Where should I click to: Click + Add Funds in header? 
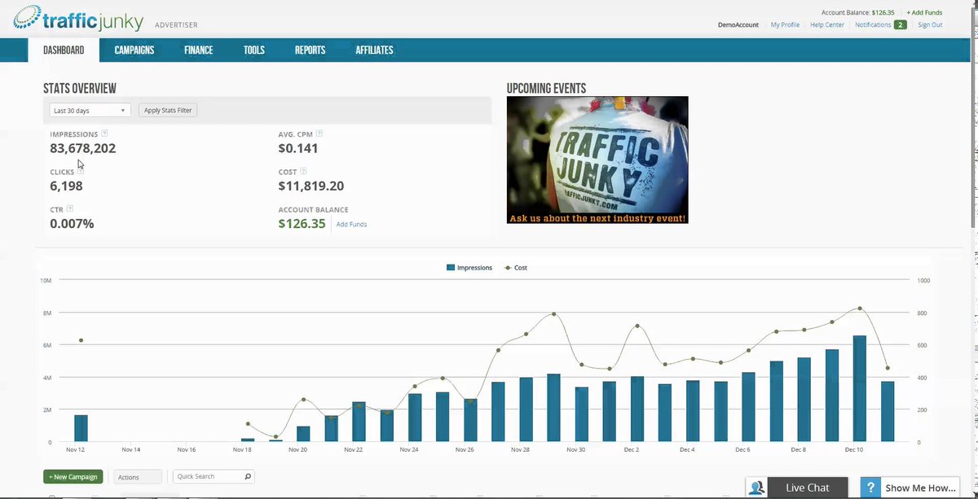pos(924,13)
